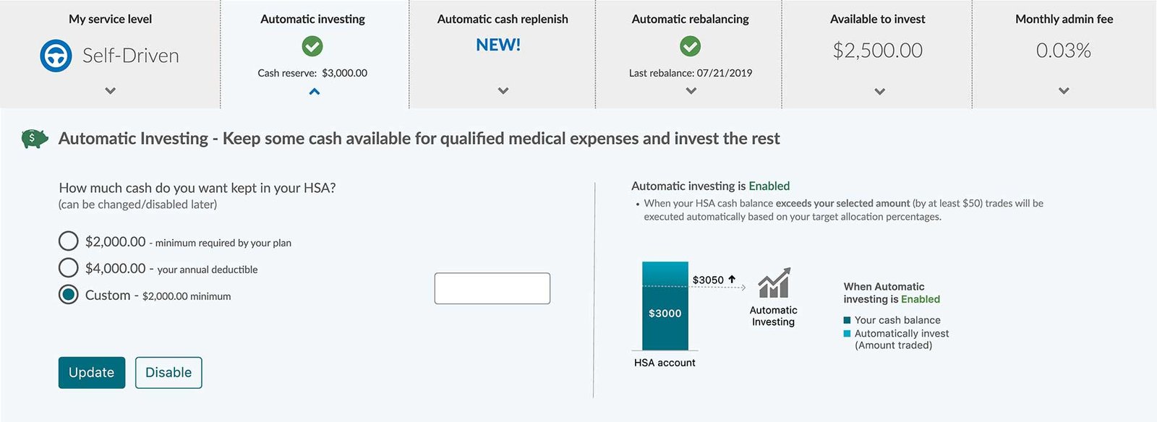Select the $2,000.00 minimum radio option
This screenshot has width=1157, height=422.
click(x=69, y=241)
